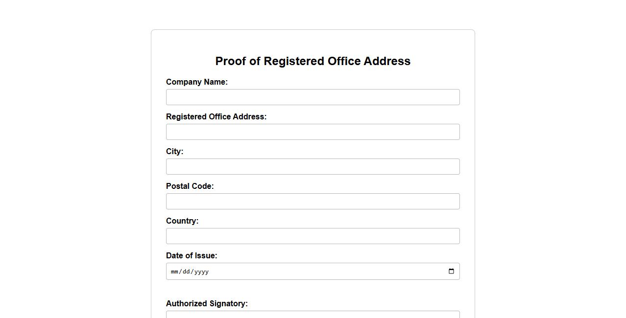Screen dimensions: 626x318
Task: Click the Authorized Signatory input field
Action: [x=313, y=314]
